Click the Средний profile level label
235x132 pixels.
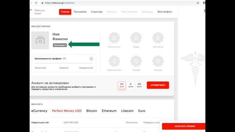pyautogui.click(x=64, y=68)
